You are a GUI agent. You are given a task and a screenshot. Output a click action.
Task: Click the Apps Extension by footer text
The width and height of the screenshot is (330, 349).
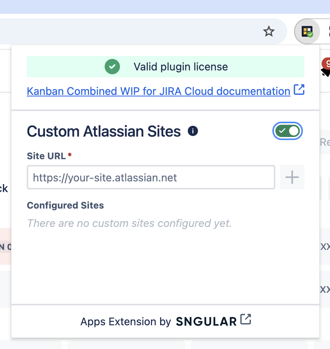[126, 321]
